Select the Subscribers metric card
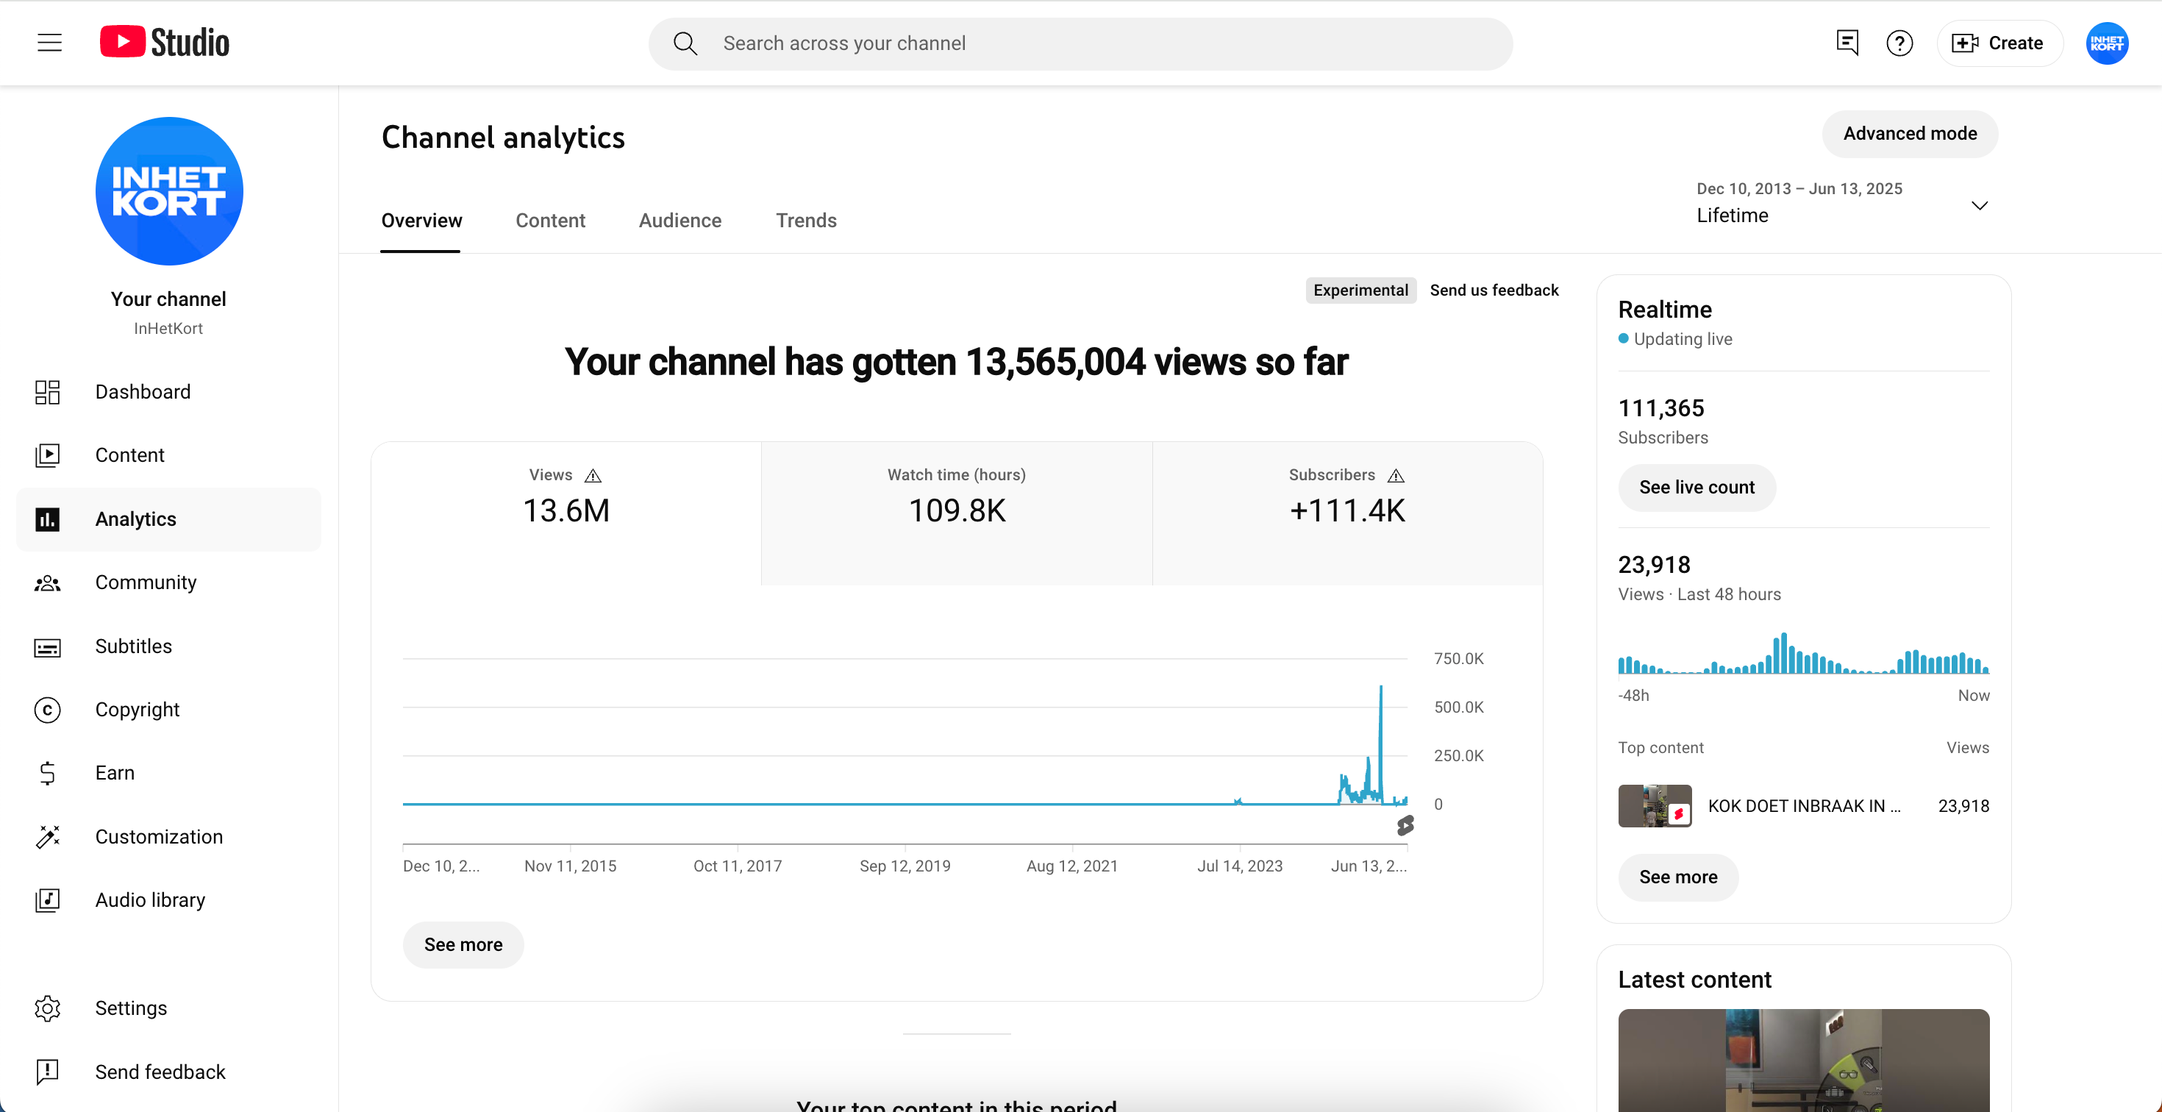2162x1112 pixels. (x=1347, y=512)
